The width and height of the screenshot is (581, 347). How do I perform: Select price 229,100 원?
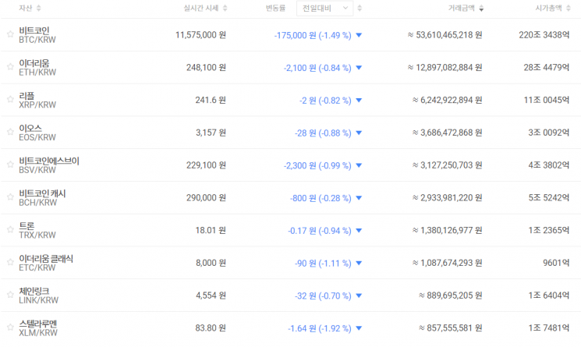click(x=206, y=165)
